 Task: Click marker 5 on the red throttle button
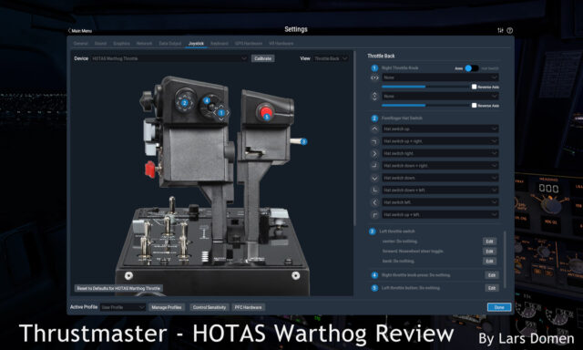tap(266, 117)
